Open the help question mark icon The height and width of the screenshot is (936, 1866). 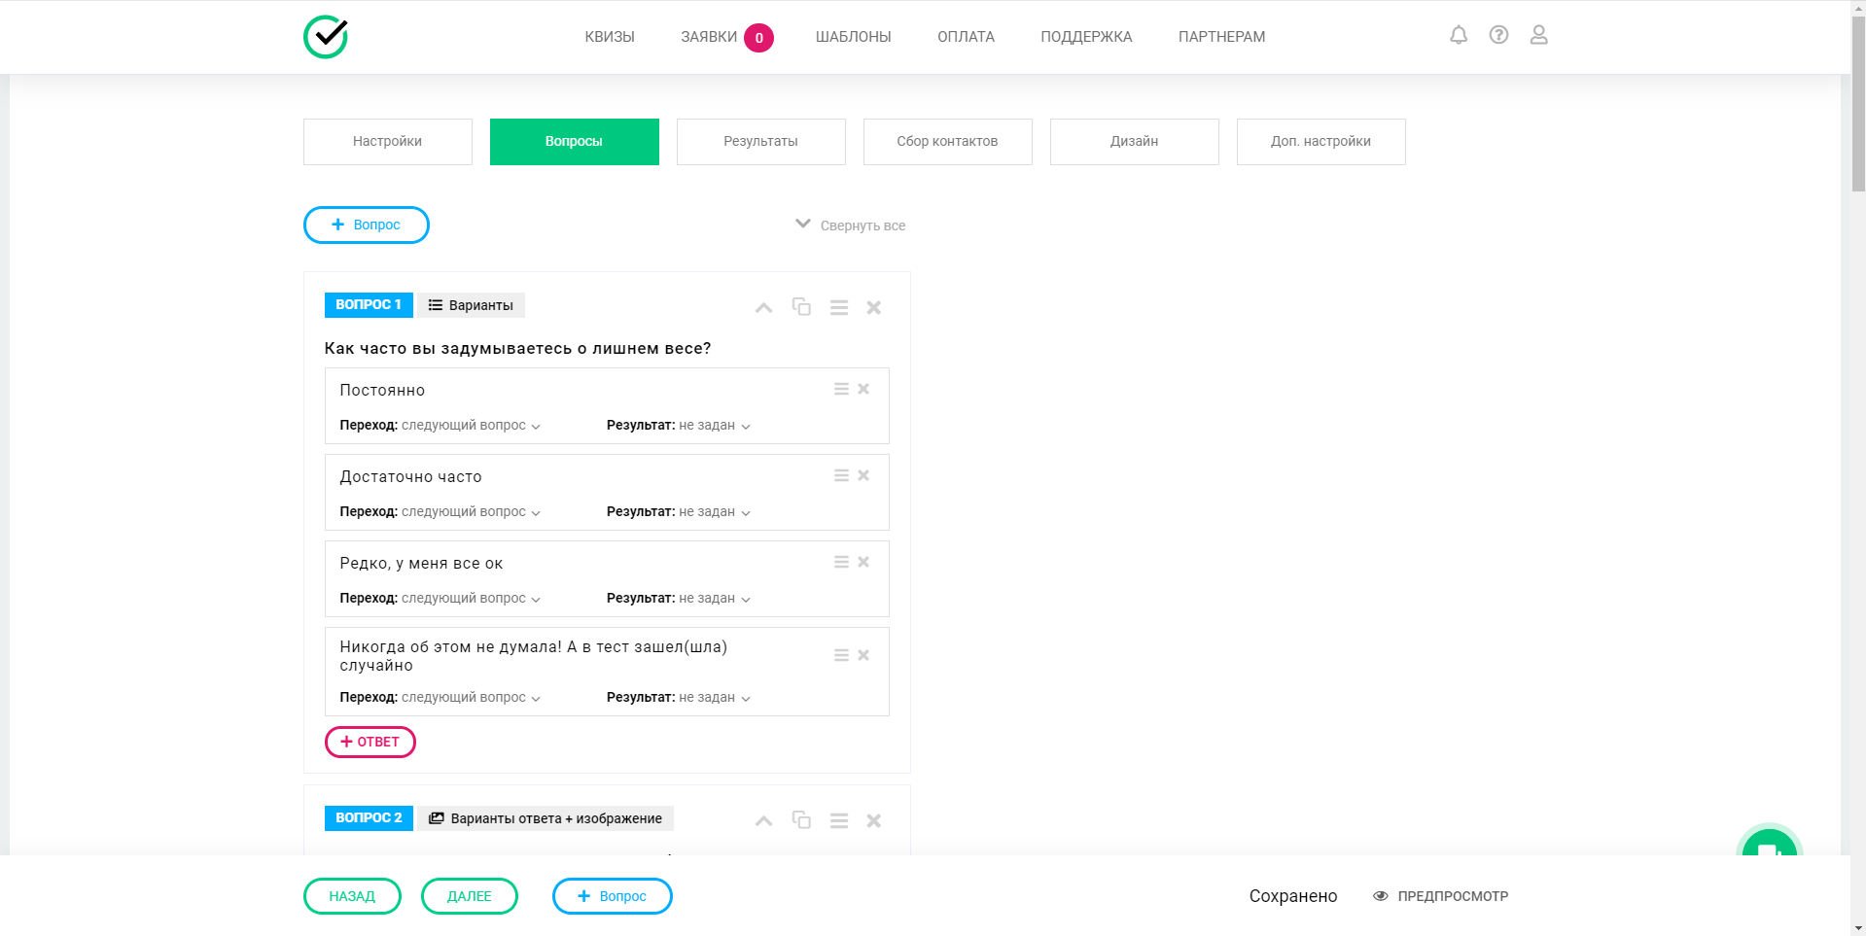pyautogui.click(x=1498, y=35)
